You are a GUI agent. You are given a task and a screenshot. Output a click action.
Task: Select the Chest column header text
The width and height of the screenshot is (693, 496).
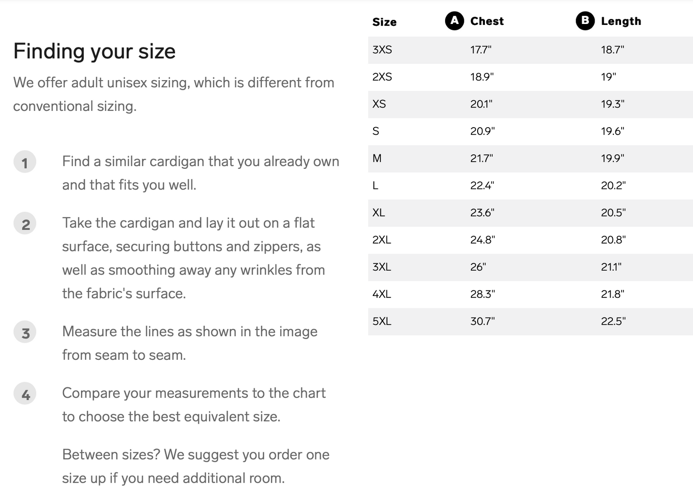click(487, 21)
